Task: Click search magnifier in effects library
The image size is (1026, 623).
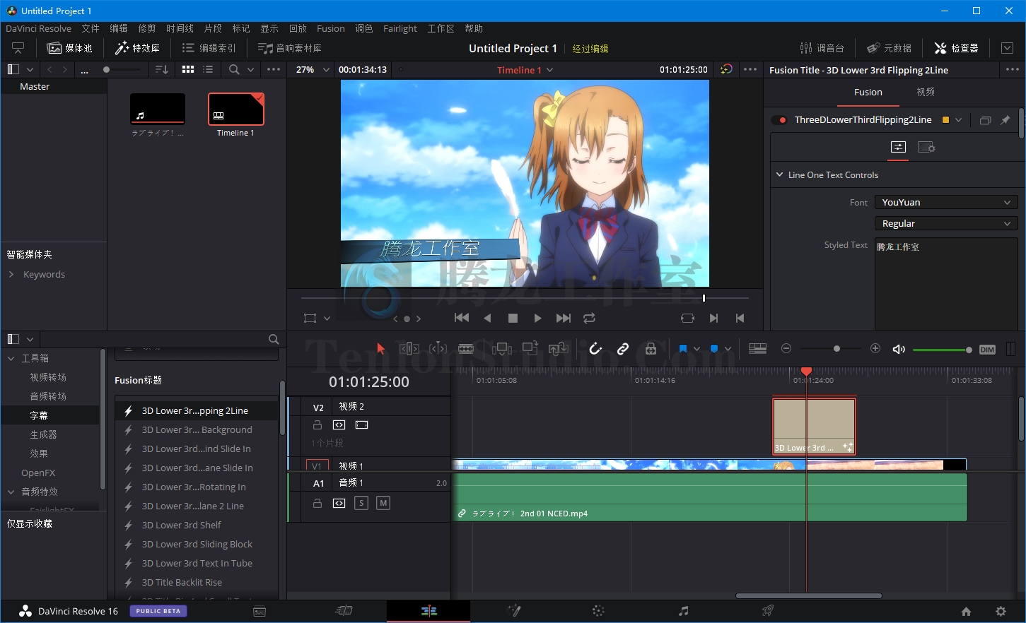Action: (x=274, y=339)
